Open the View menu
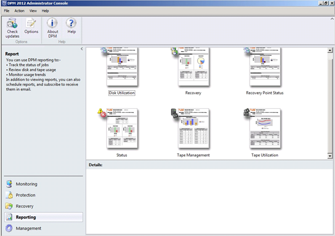Screen dimensions: 335x236 33,10
